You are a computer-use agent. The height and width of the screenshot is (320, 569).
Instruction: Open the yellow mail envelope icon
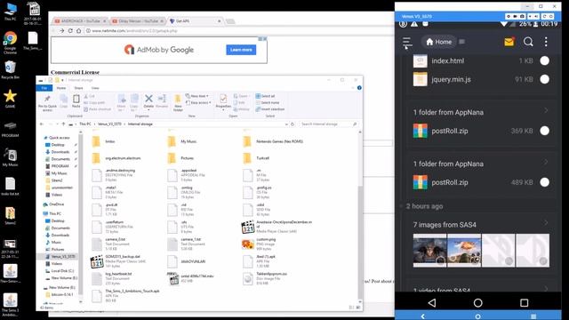[x=509, y=42]
